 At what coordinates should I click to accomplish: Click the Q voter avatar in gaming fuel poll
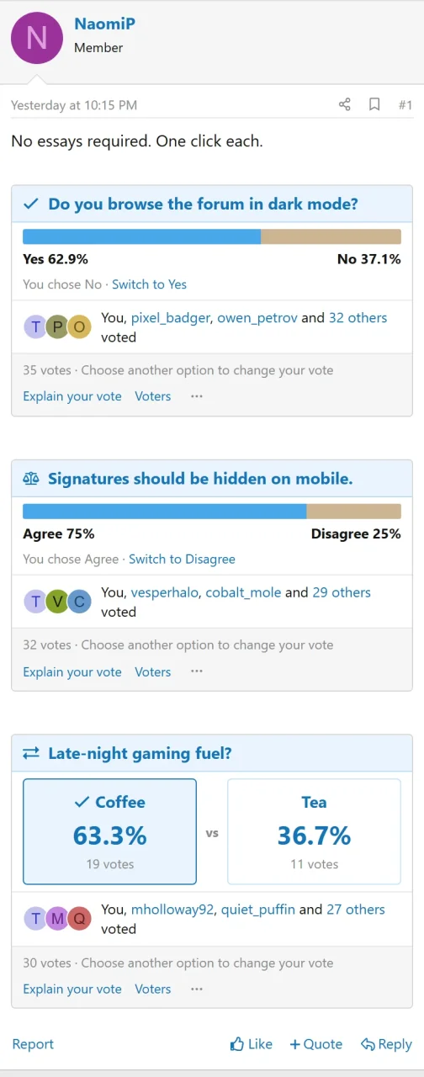coord(79,919)
